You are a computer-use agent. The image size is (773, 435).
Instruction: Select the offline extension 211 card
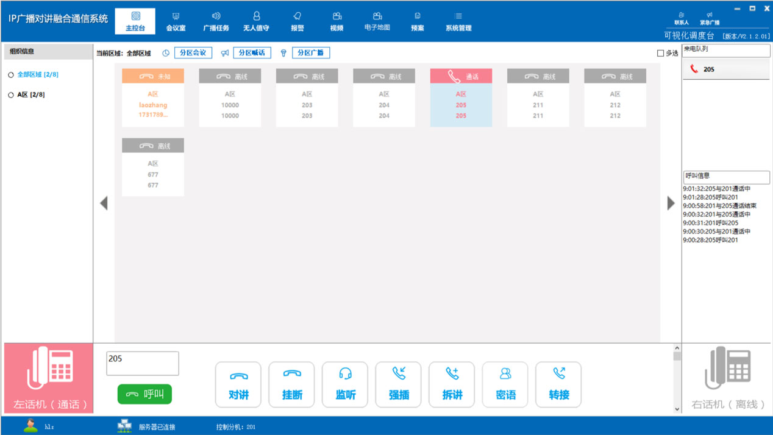click(538, 97)
